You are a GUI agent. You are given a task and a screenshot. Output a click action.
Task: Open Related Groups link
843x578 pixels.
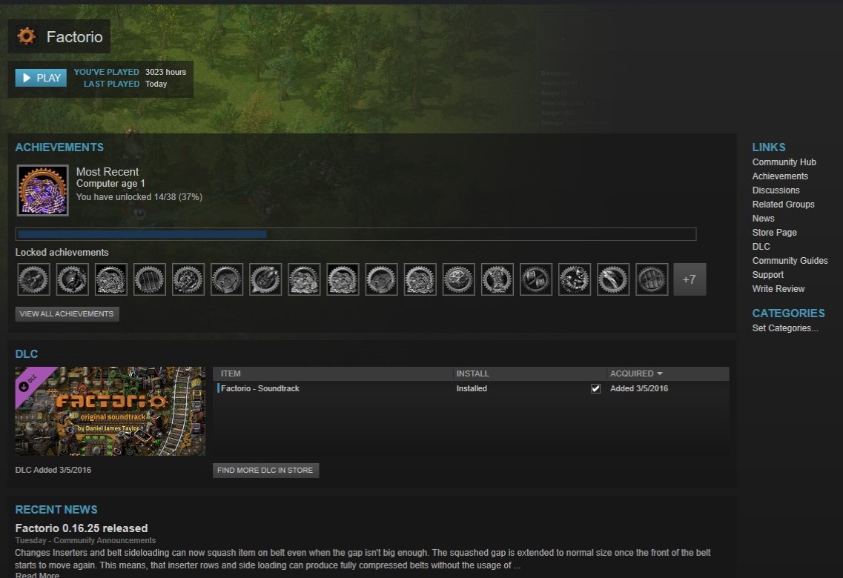tap(784, 204)
